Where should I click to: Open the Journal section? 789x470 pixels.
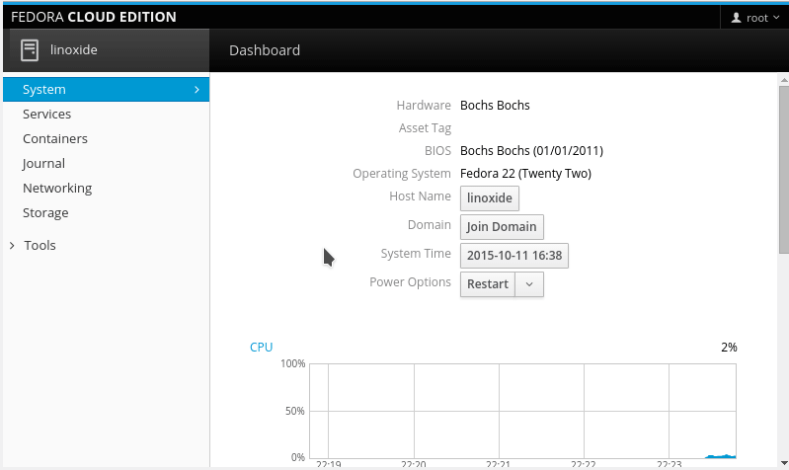point(43,164)
